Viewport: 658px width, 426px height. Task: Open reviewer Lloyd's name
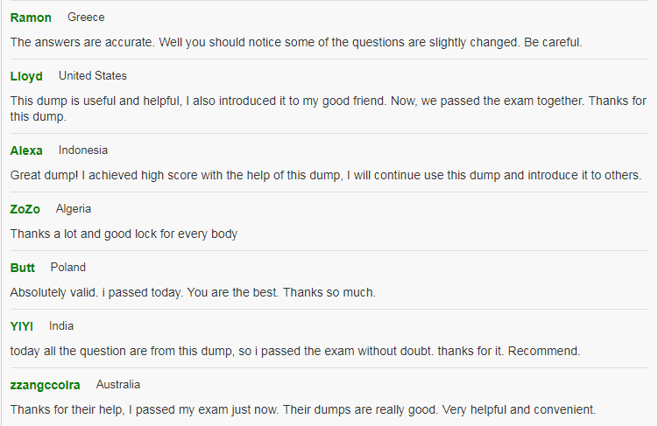(26, 76)
